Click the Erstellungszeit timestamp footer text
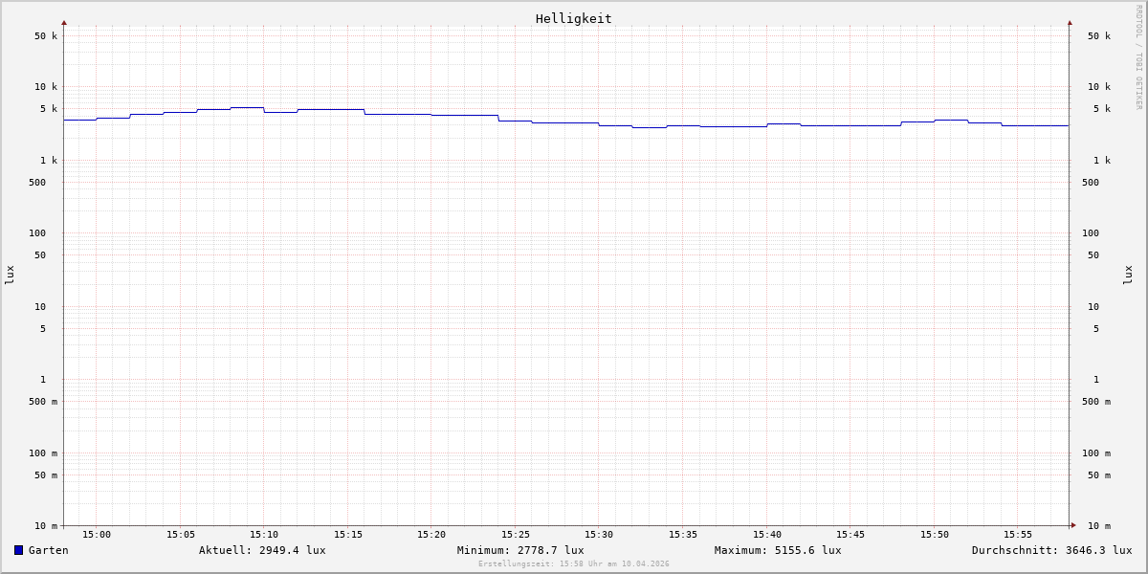The height and width of the screenshot is (574, 1148). tap(574, 564)
